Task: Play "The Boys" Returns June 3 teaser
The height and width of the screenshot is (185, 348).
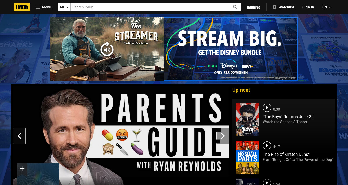Action: (x=267, y=108)
